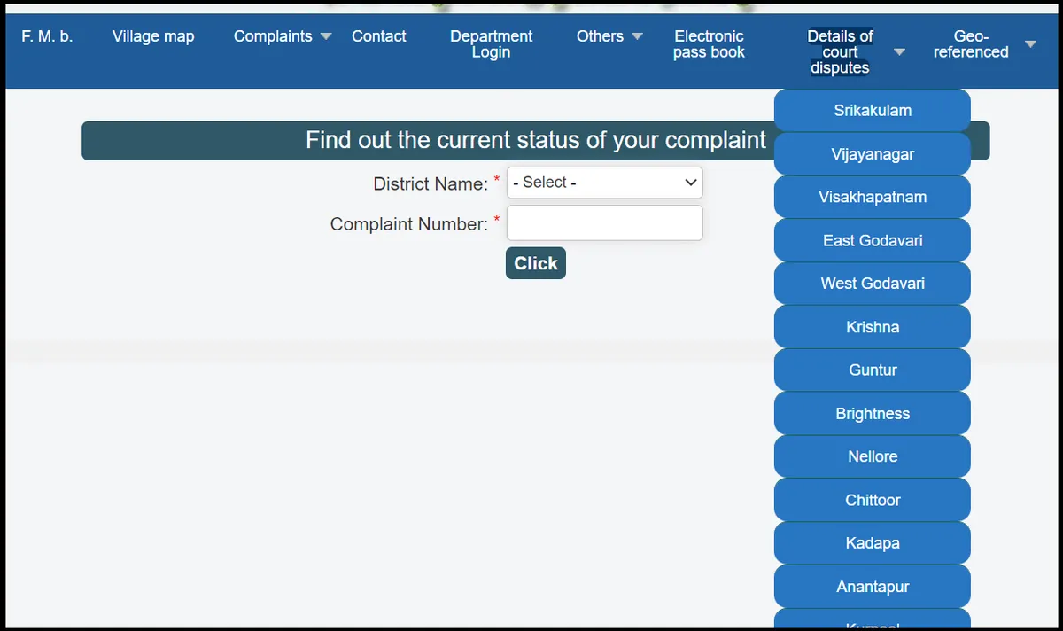Select Anantapur from the district list
1063x631 pixels.
tap(873, 587)
